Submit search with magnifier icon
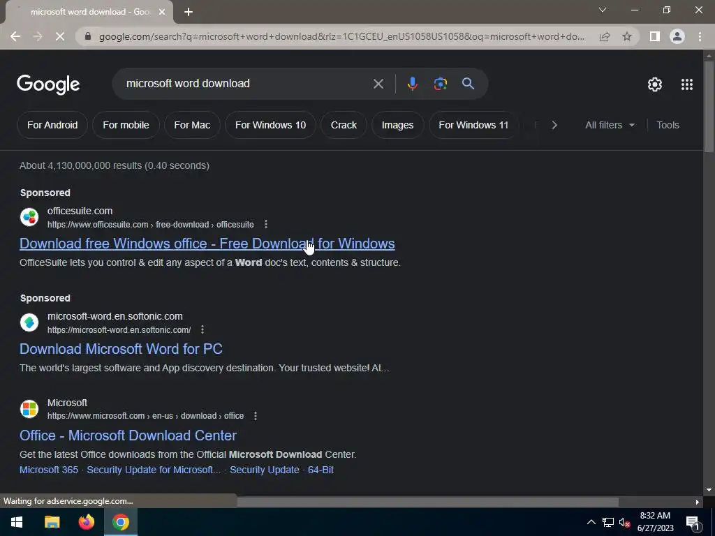 pyautogui.click(x=468, y=84)
